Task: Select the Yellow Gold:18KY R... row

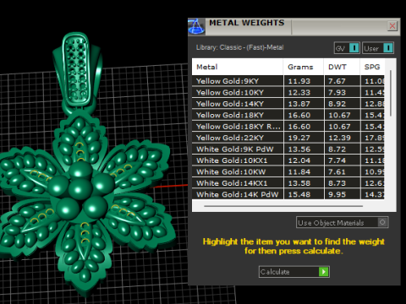Action: 288,127
